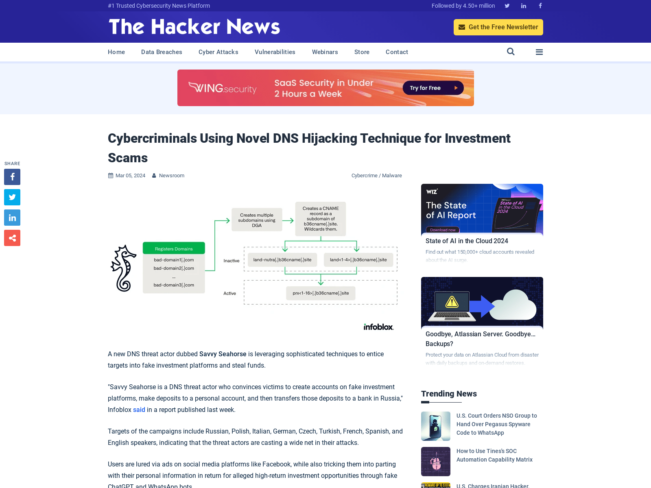Click the Newsroom author text
651x488 pixels.
pos(172,176)
